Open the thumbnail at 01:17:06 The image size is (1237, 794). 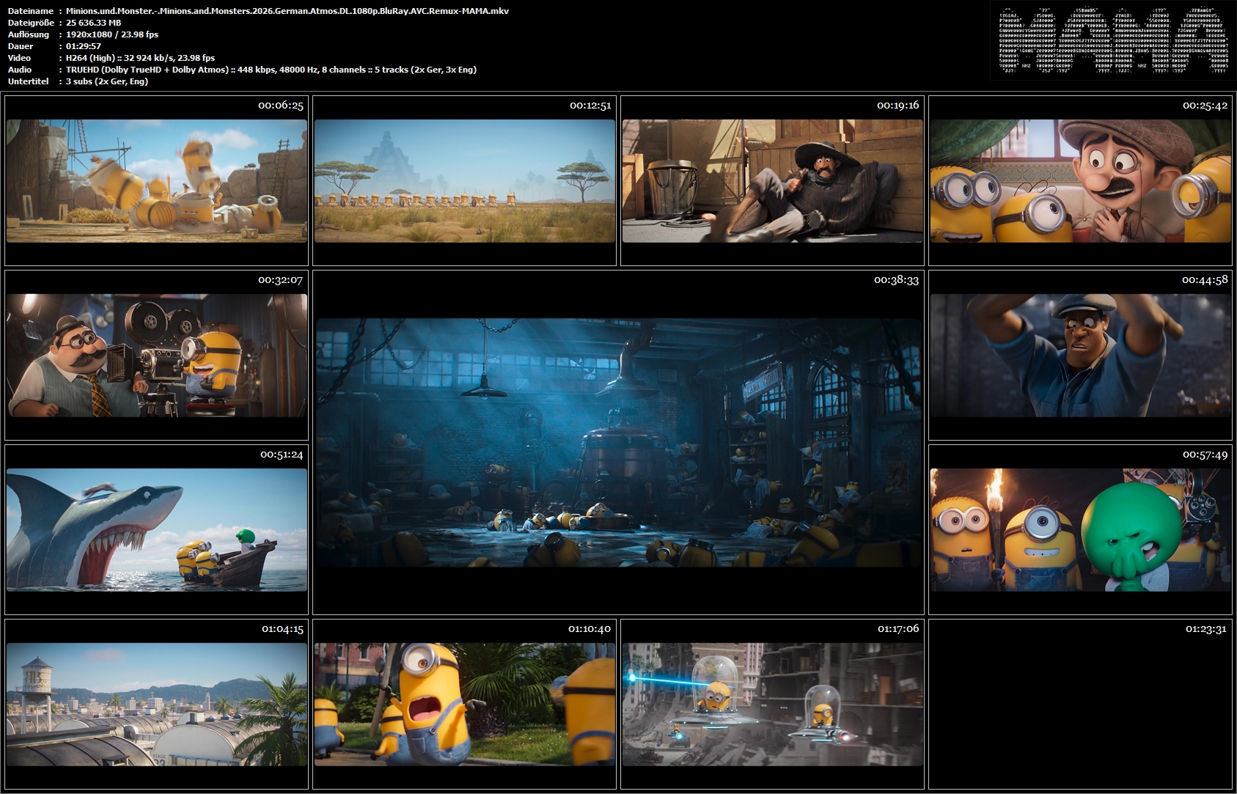[x=773, y=705]
